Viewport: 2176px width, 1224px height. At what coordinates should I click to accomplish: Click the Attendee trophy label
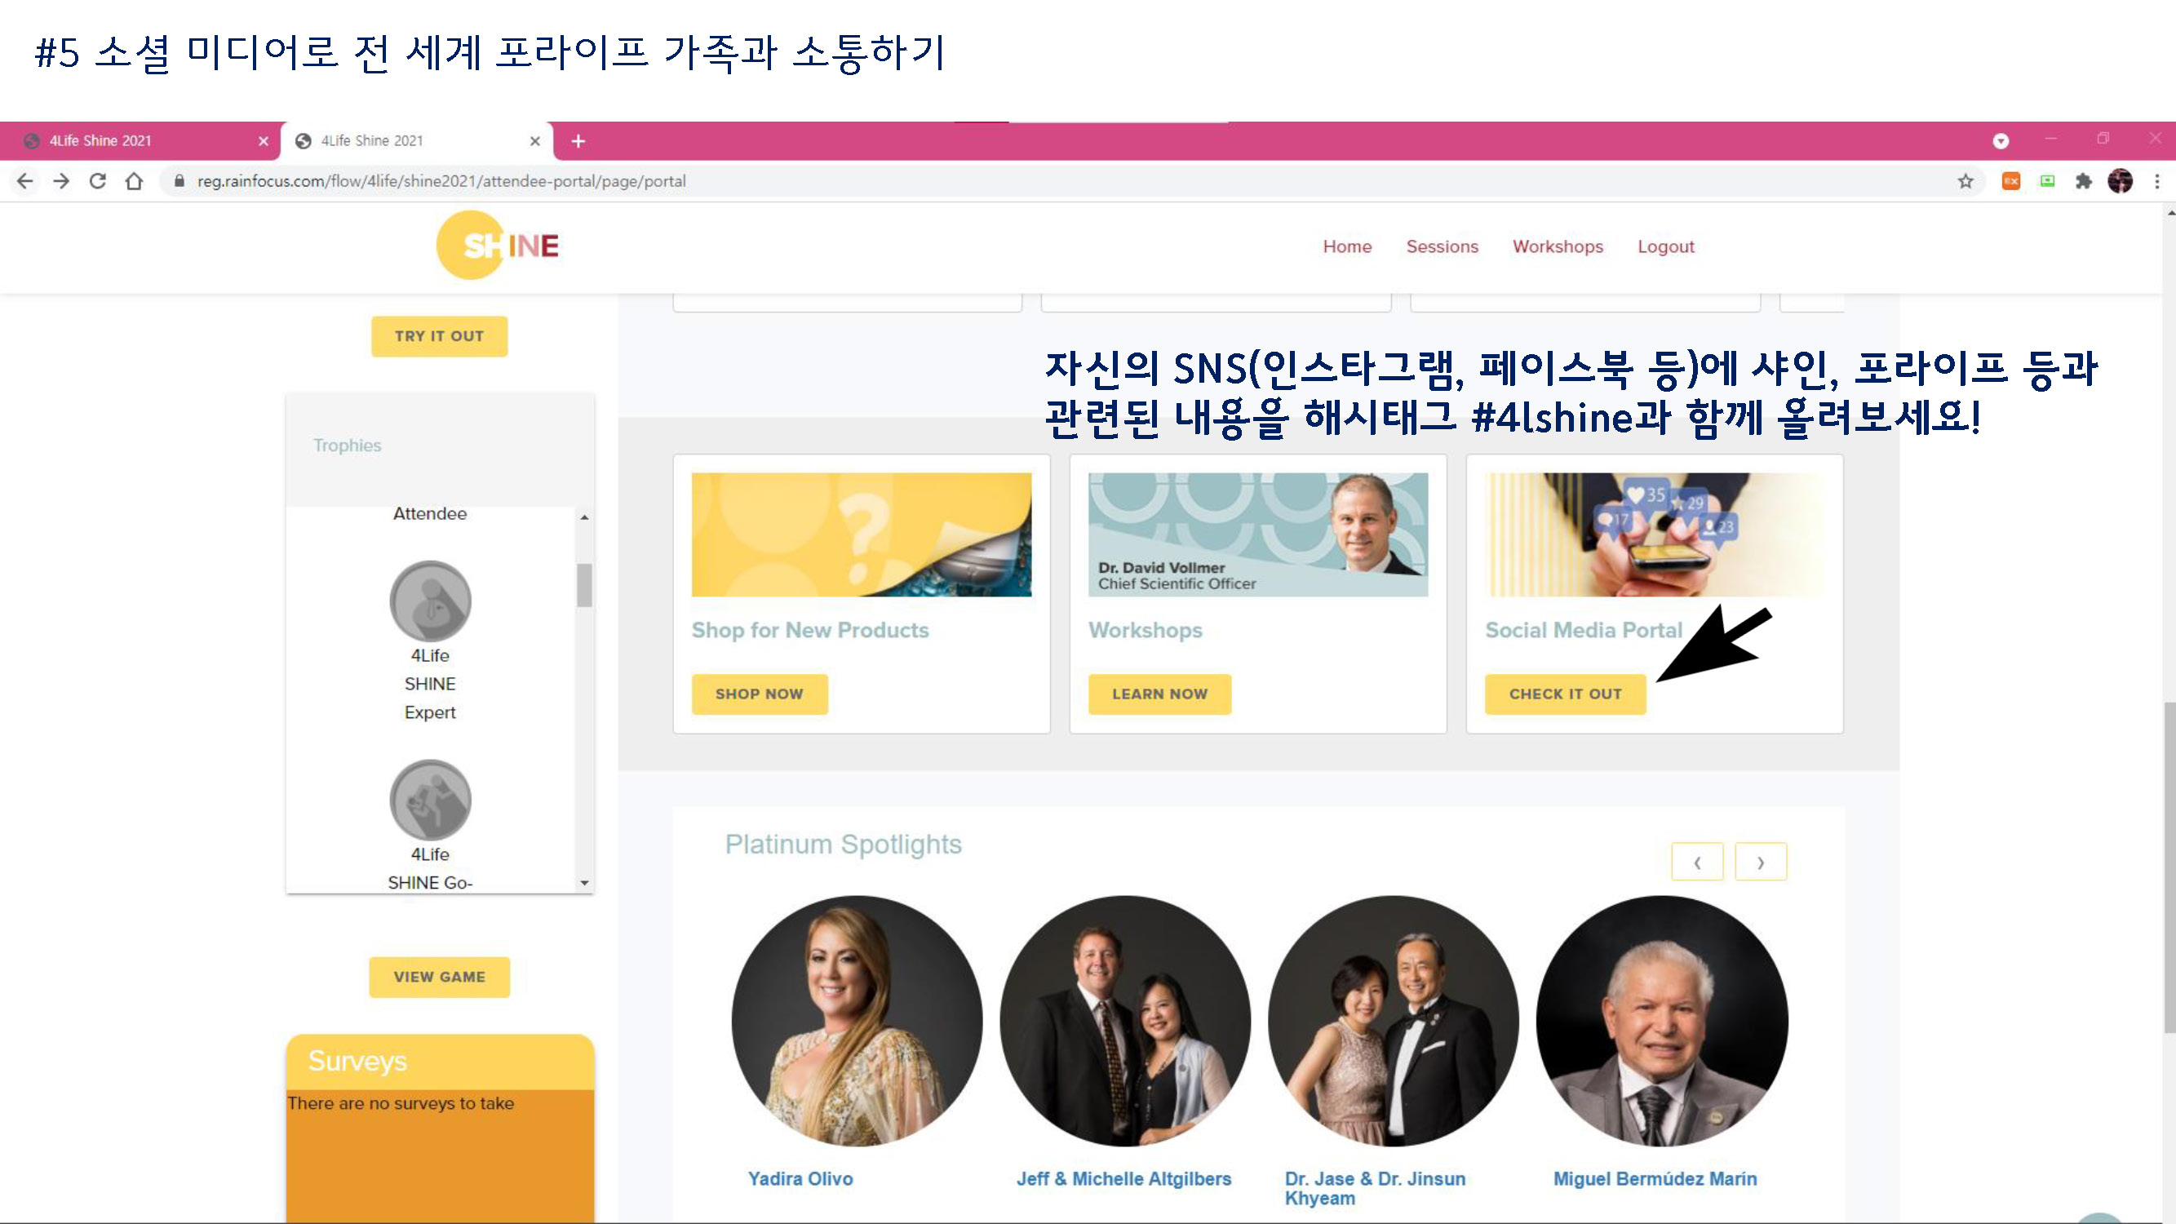point(429,513)
